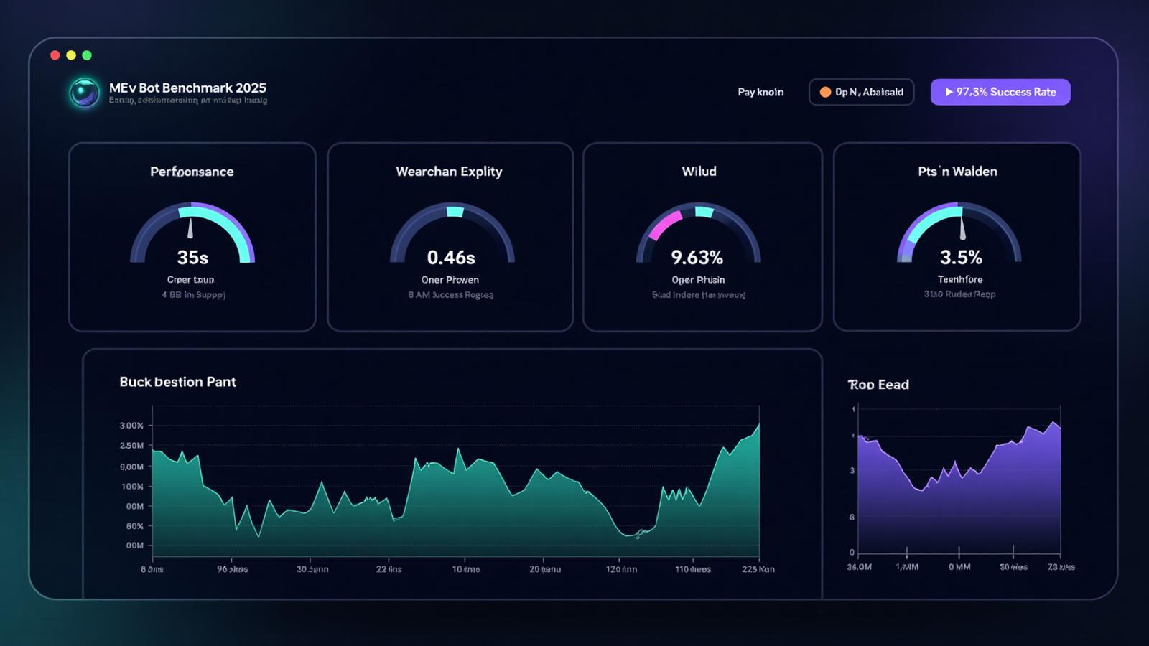Select the Pay knoln menu item
1149x646 pixels.
(760, 92)
